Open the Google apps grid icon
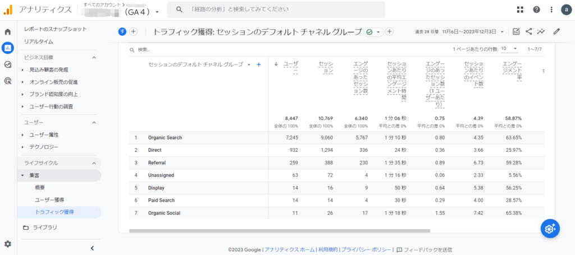Image resolution: width=575 pixels, height=255 pixels. [x=520, y=10]
